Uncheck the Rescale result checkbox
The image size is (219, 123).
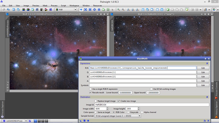point(91,93)
